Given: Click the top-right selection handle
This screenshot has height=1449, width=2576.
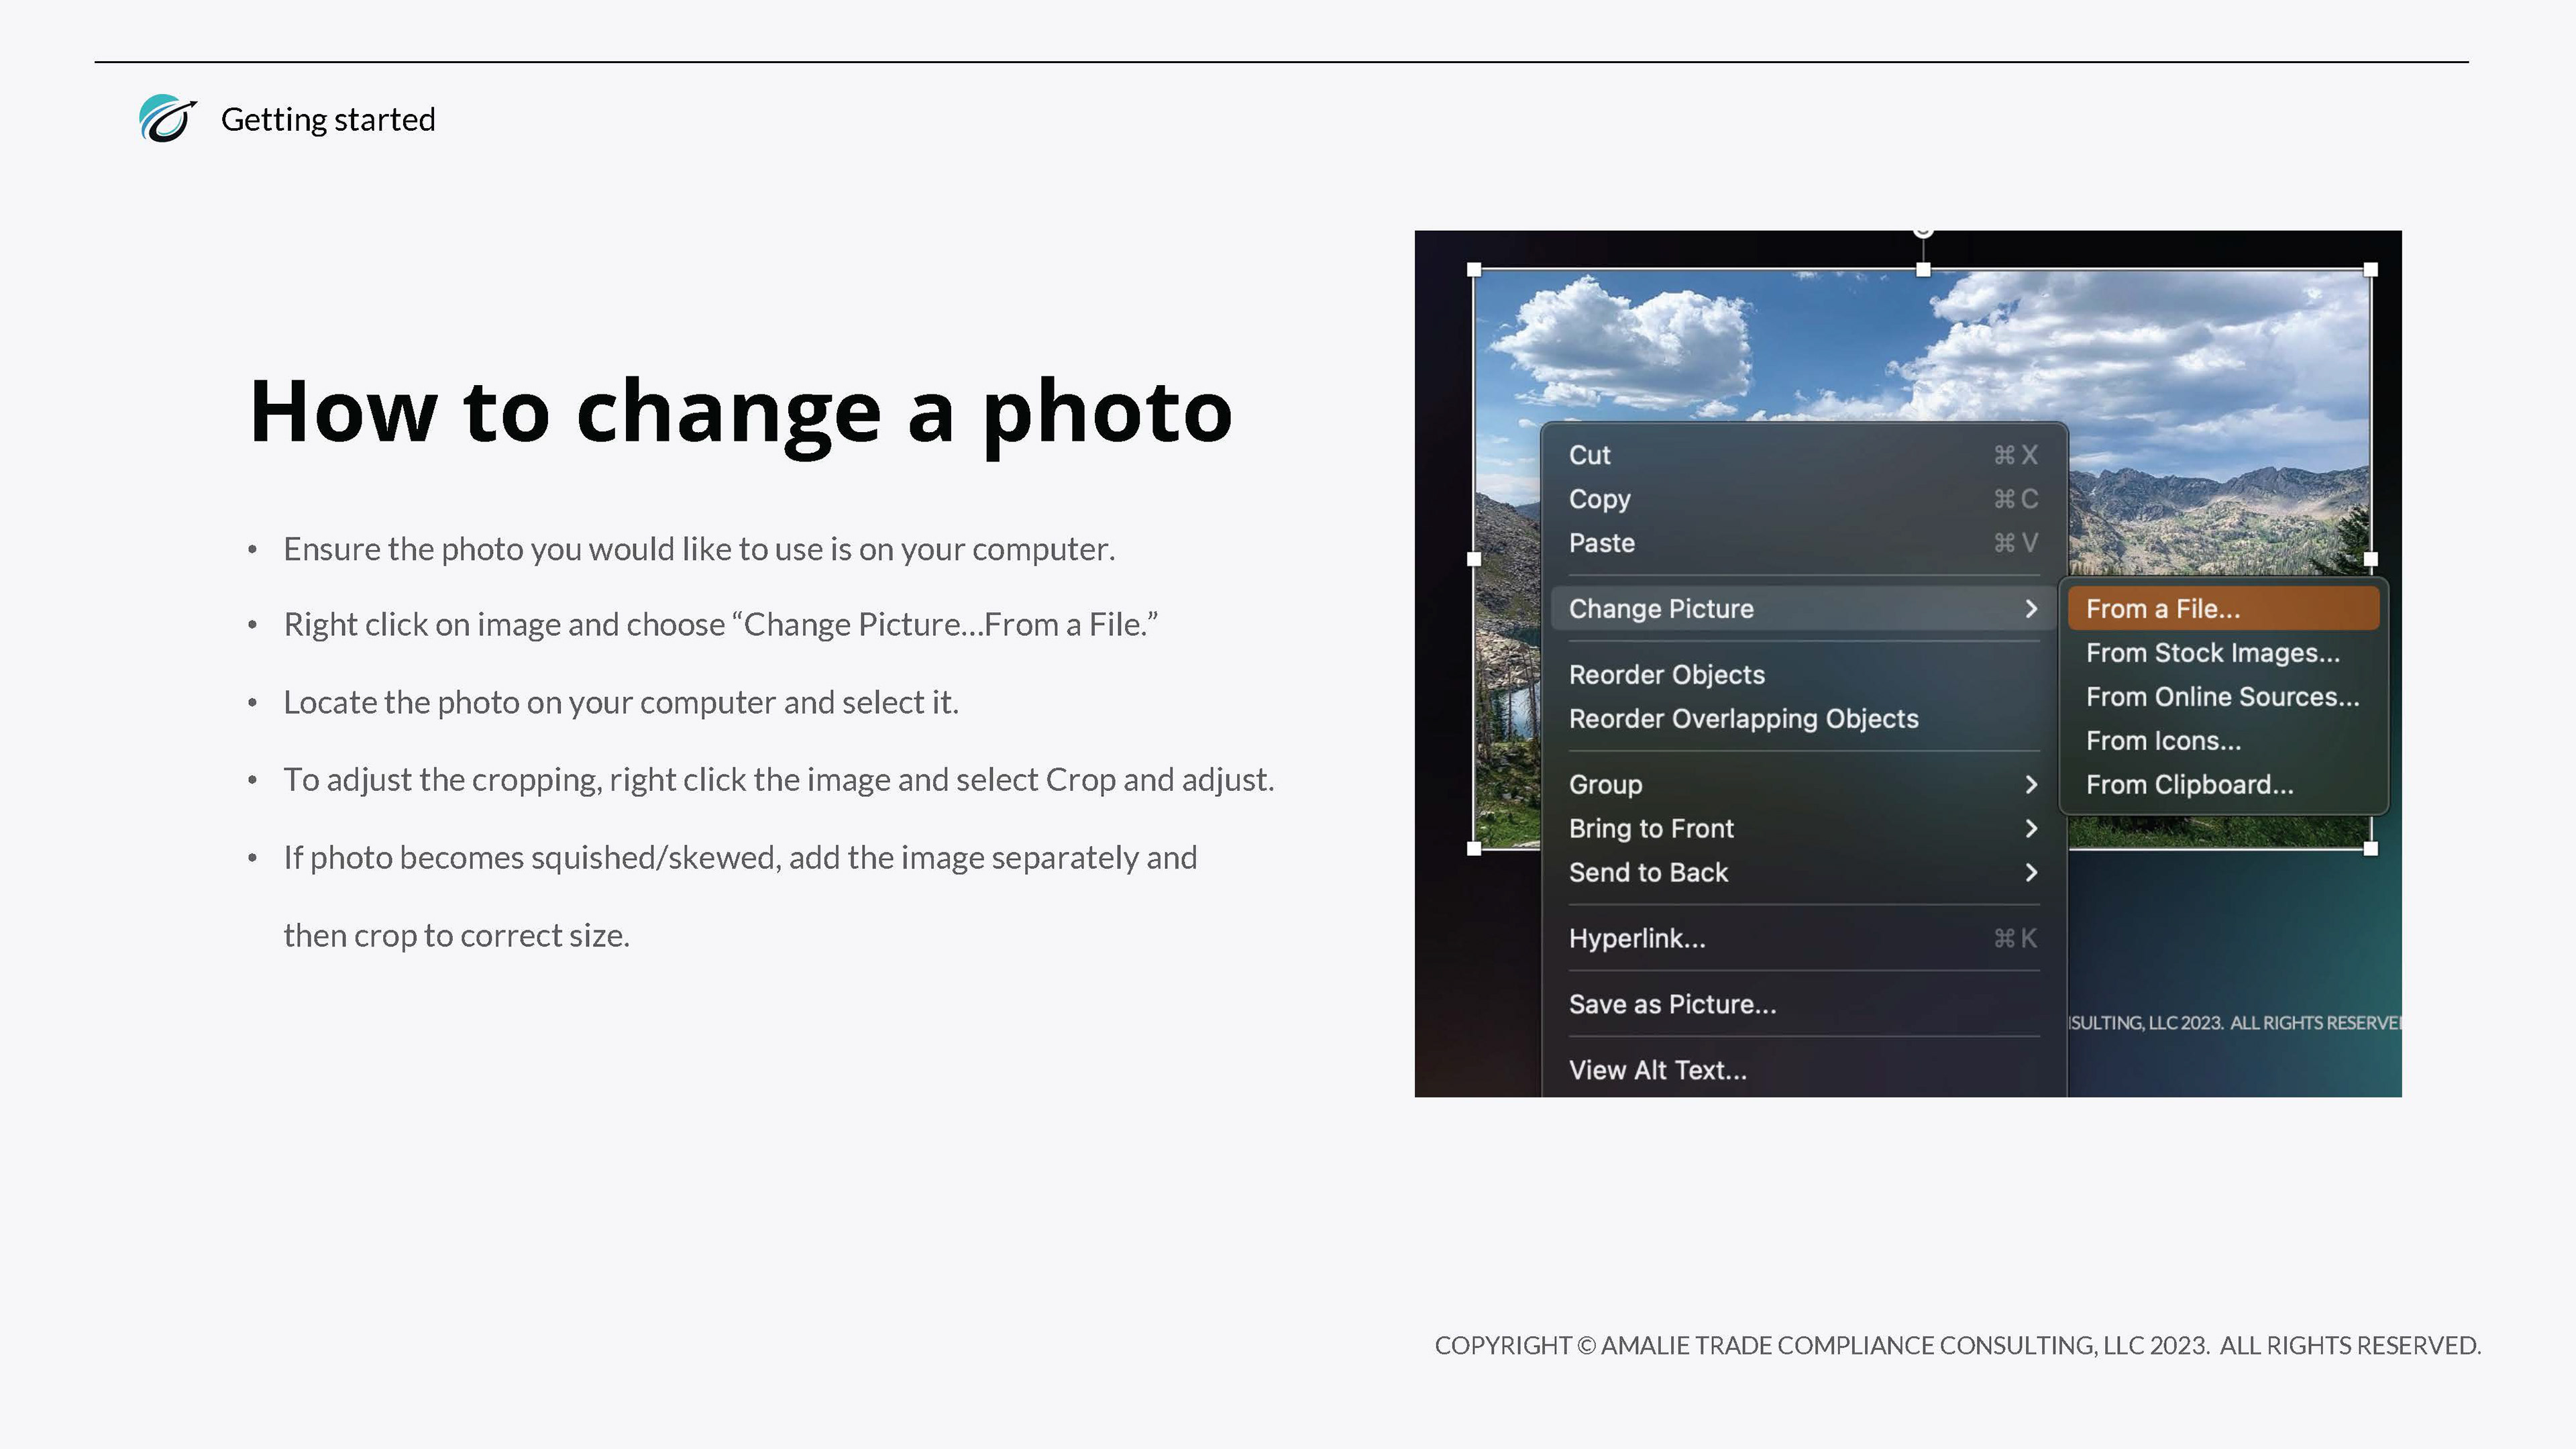Looking at the screenshot, I should [2370, 270].
